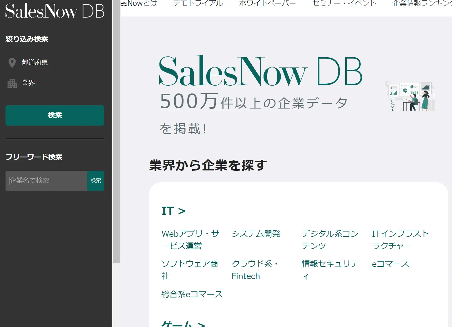
Task: Open the ホワイトペーパー menu item
Action: 267,3
